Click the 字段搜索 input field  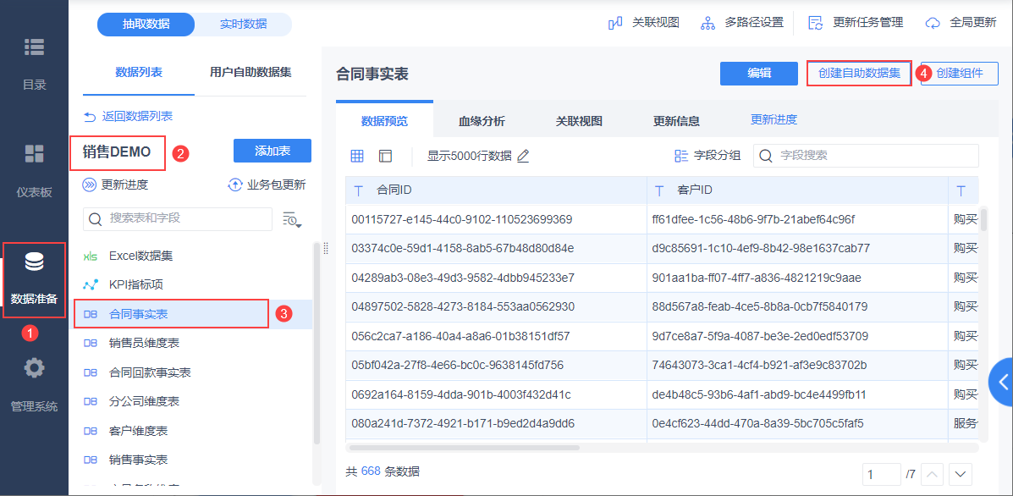click(866, 156)
